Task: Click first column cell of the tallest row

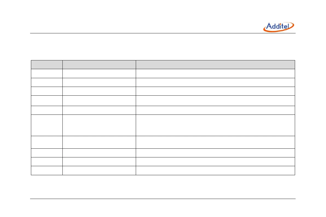Action: pyautogui.click(x=47, y=125)
